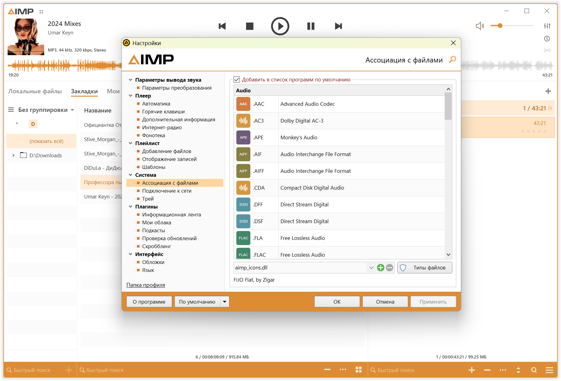The width and height of the screenshot is (561, 381).
Task: Open 'Подключение к сети' settings page
Action: click(x=167, y=191)
